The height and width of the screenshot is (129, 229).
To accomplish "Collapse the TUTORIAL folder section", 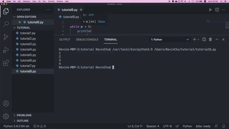I will tap(23, 28).
